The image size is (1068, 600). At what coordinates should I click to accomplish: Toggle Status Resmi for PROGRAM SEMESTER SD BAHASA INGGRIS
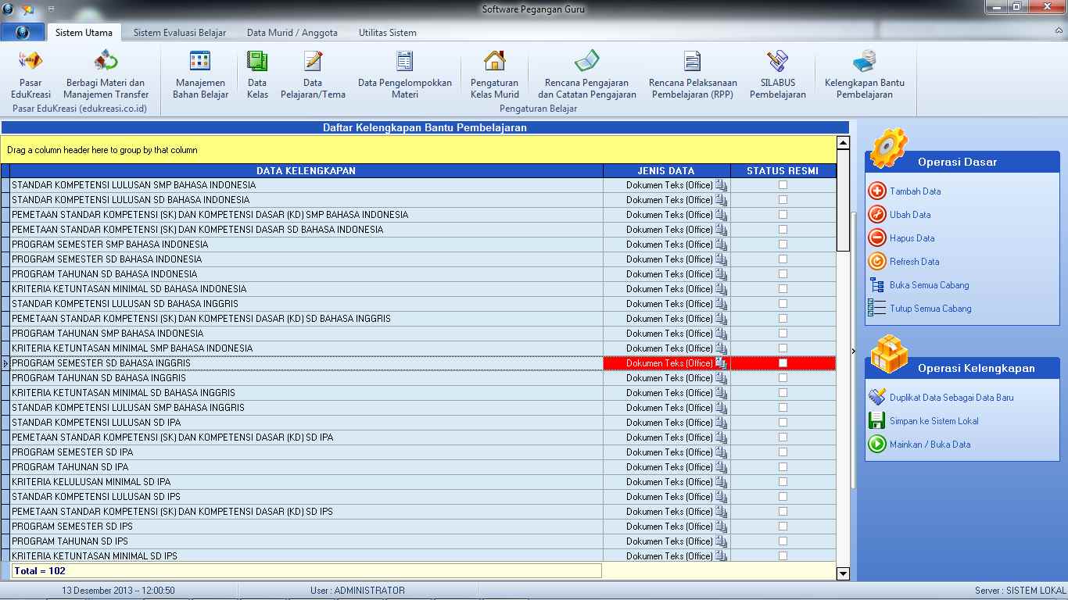(x=783, y=363)
